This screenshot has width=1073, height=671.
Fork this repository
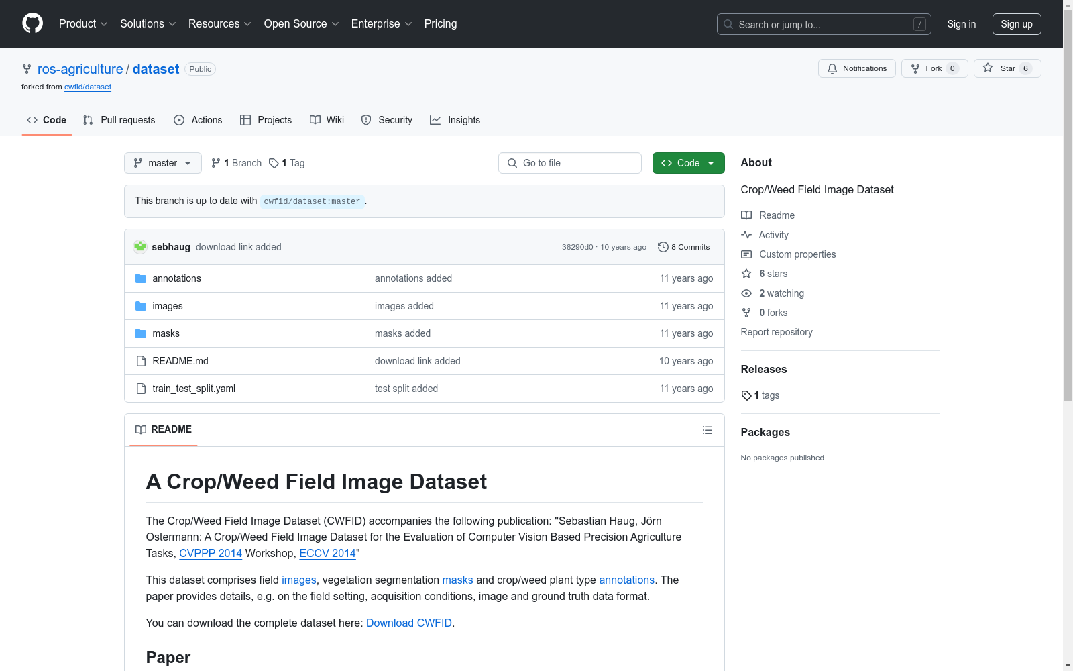pyautogui.click(x=935, y=68)
